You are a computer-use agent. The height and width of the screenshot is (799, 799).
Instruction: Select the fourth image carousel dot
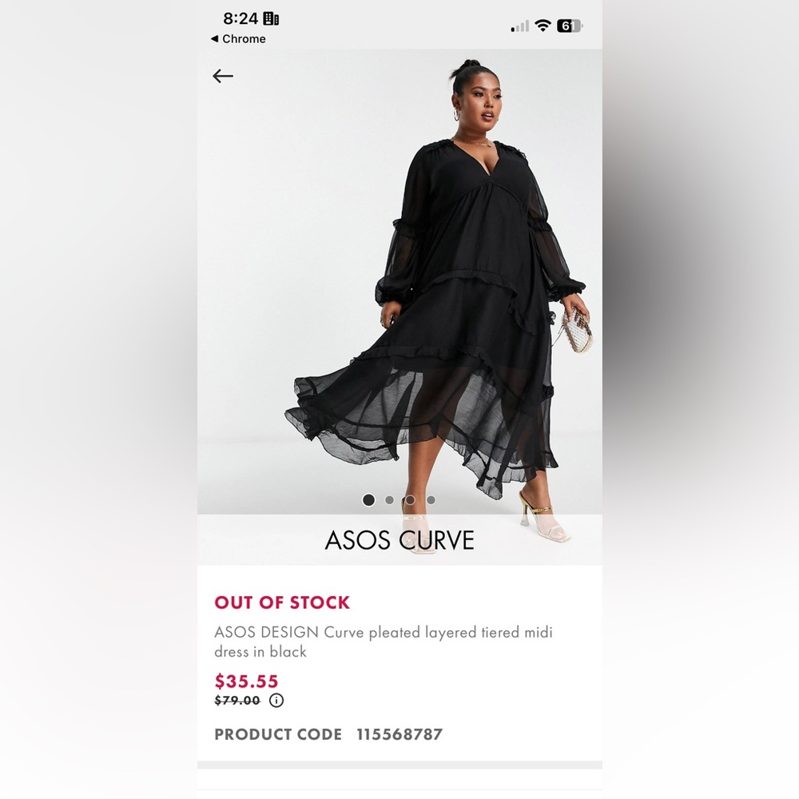(431, 500)
